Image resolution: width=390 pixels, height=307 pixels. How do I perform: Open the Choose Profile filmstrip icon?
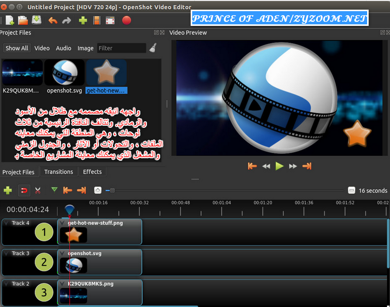pos(97,20)
